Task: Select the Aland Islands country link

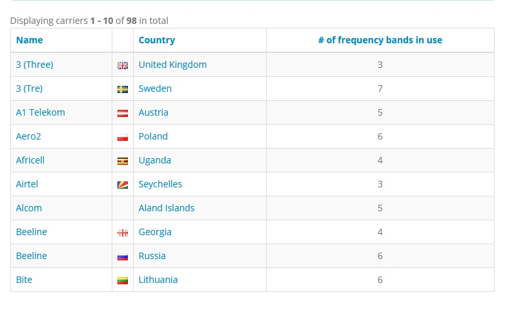Action: (167, 208)
